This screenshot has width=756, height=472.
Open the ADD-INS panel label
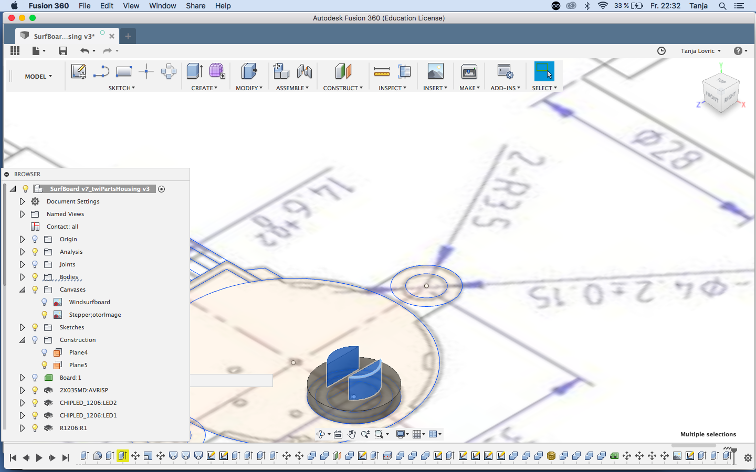point(505,88)
